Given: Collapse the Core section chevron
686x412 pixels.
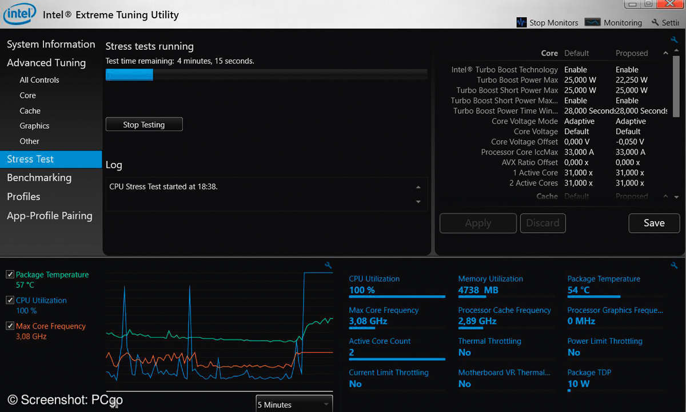Looking at the screenshot, I should pos(665,53).
